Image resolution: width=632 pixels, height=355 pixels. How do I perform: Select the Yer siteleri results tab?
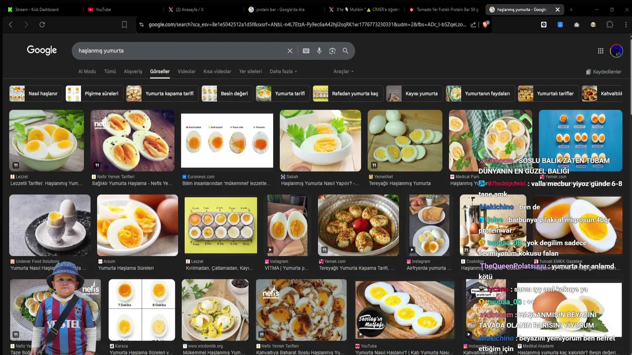click(x=250, y=71)
